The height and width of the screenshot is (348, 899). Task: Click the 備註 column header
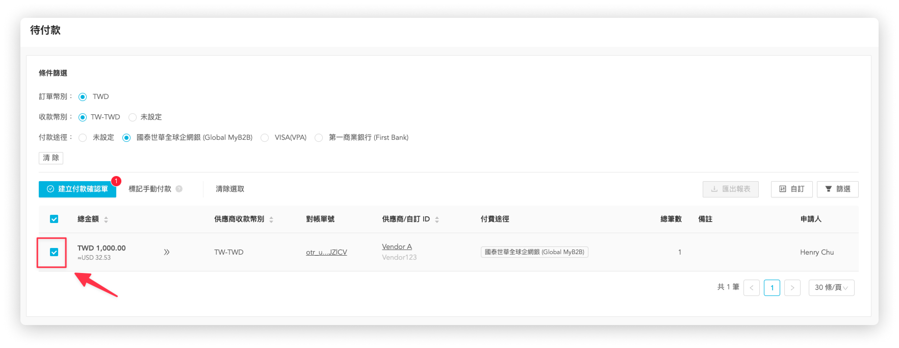click(705, 219)
